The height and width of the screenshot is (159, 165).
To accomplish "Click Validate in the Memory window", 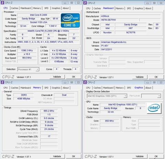I will [57, 156].
